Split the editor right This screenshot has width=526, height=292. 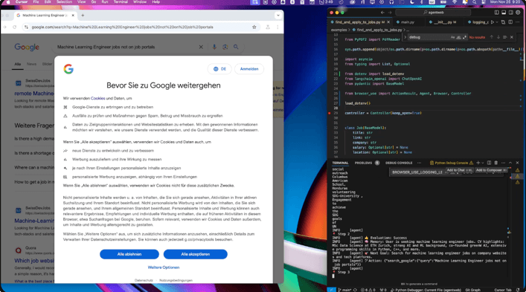click(510, 22)
